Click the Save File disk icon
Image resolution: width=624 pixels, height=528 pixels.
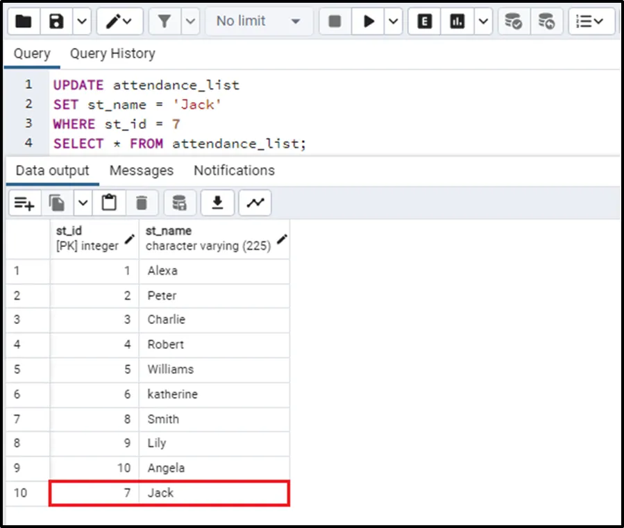point(57,22)
